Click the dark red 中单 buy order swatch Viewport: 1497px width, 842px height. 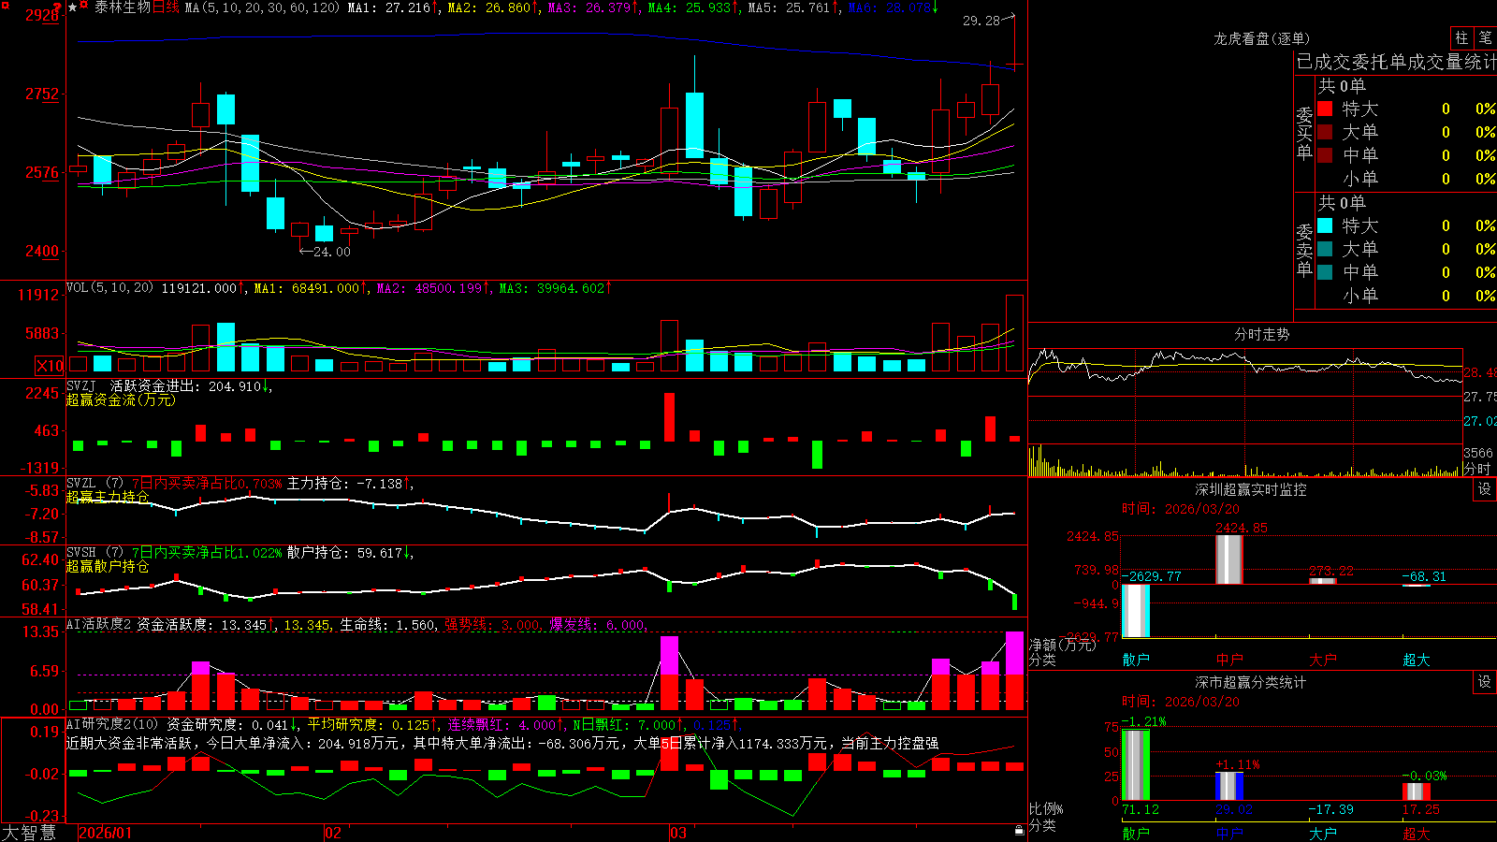click(x=1325, y=155)
